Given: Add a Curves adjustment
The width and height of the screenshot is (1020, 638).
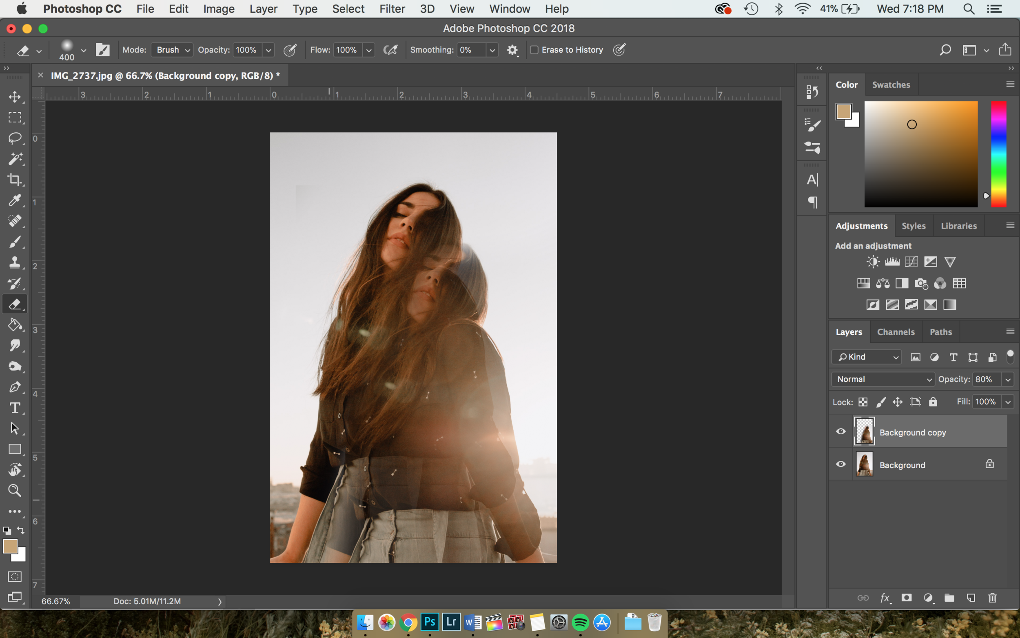Looking at the screenshot, I should [x=911, y=262].
